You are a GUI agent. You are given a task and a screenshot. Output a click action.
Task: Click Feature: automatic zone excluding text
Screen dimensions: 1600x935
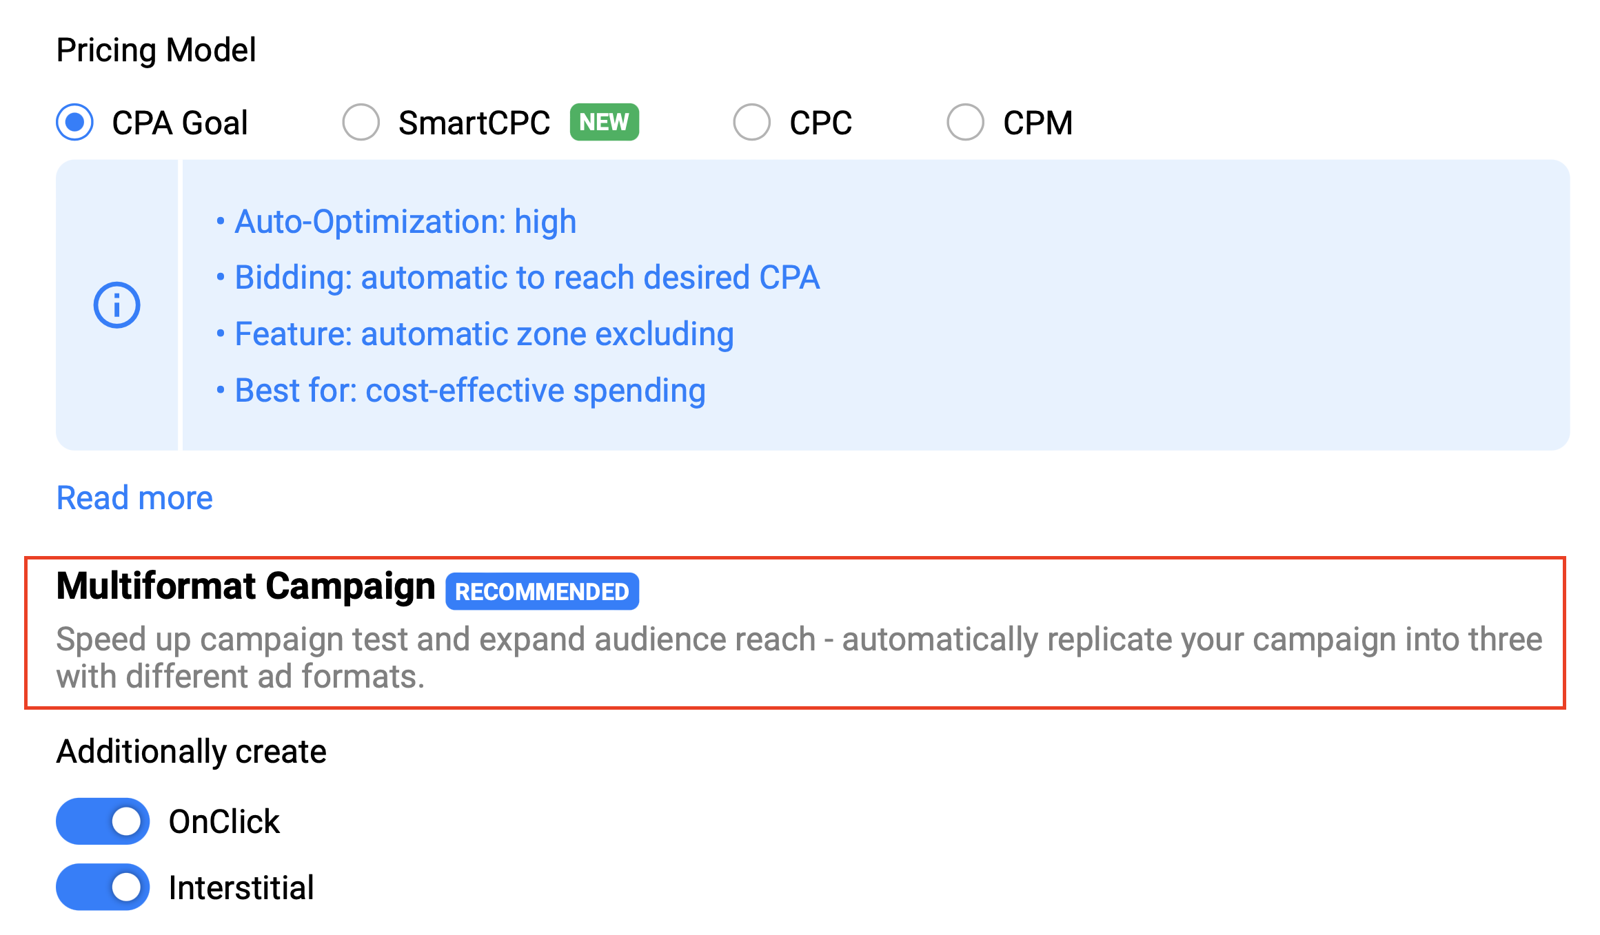(x=484, y=334)
